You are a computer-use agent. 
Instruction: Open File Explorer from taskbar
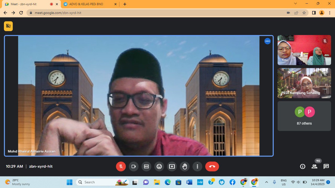point(157,182)
